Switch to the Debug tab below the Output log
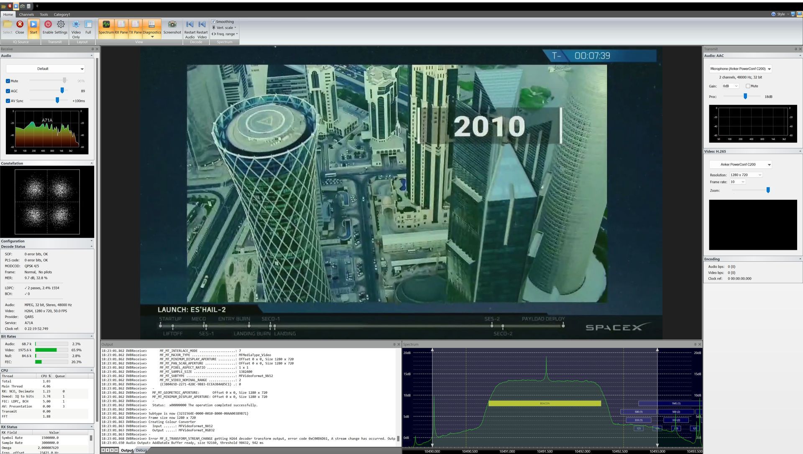Viewport: 803px width, 454px height. [x=141, y=450]
